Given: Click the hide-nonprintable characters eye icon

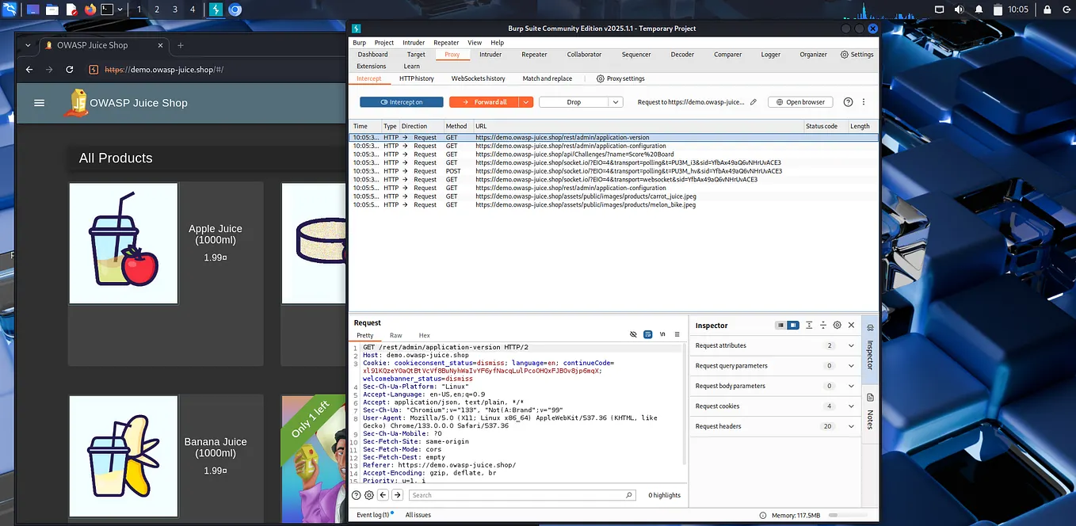Looking at the screenshot, I should (633, 334).
